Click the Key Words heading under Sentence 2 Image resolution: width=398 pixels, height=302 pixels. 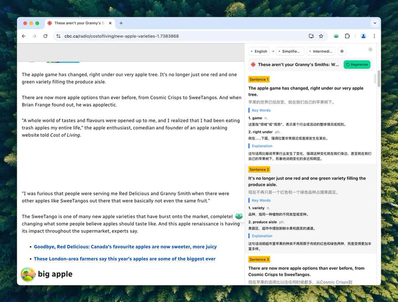coord(261,200)
